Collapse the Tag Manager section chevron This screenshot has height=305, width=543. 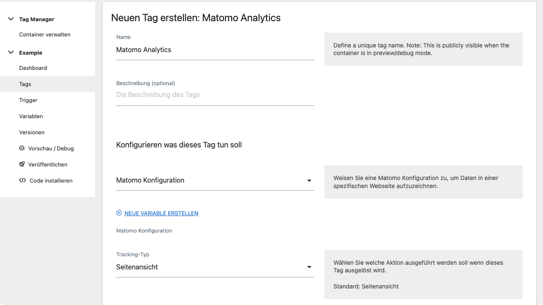click(11, 19)
